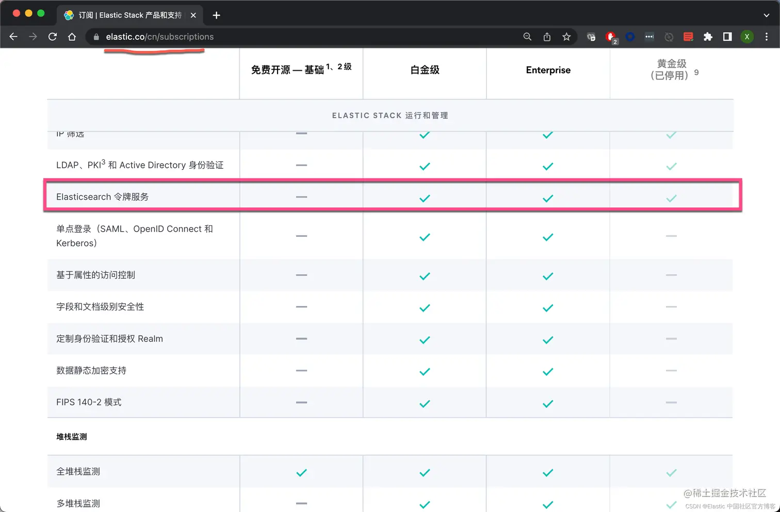Image resolution: width=780 pixels, height=512 pixels.
Task: Click the 白金级 checkmark for 定制身份验证和授权 Realm
Action: point(425,340)
